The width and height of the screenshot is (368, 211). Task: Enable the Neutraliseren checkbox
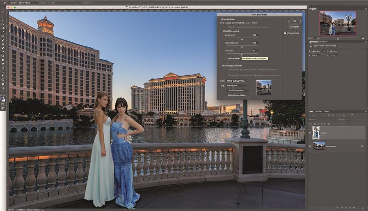click(226, 58)
